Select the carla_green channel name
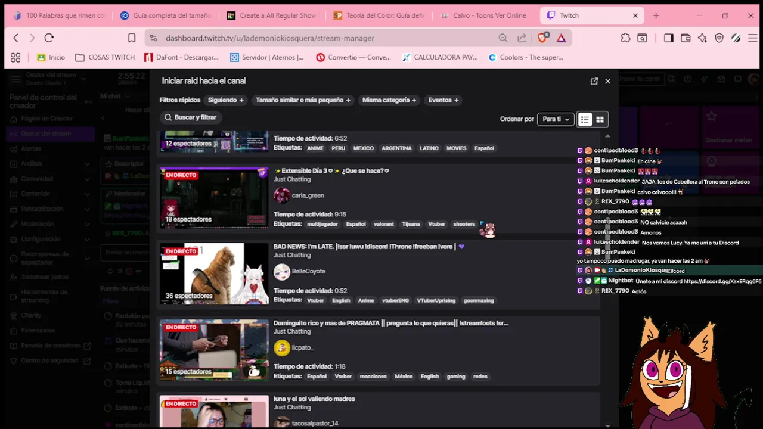Image resolution: width=763 pixels, height=429 pixels. pos(308,195)
